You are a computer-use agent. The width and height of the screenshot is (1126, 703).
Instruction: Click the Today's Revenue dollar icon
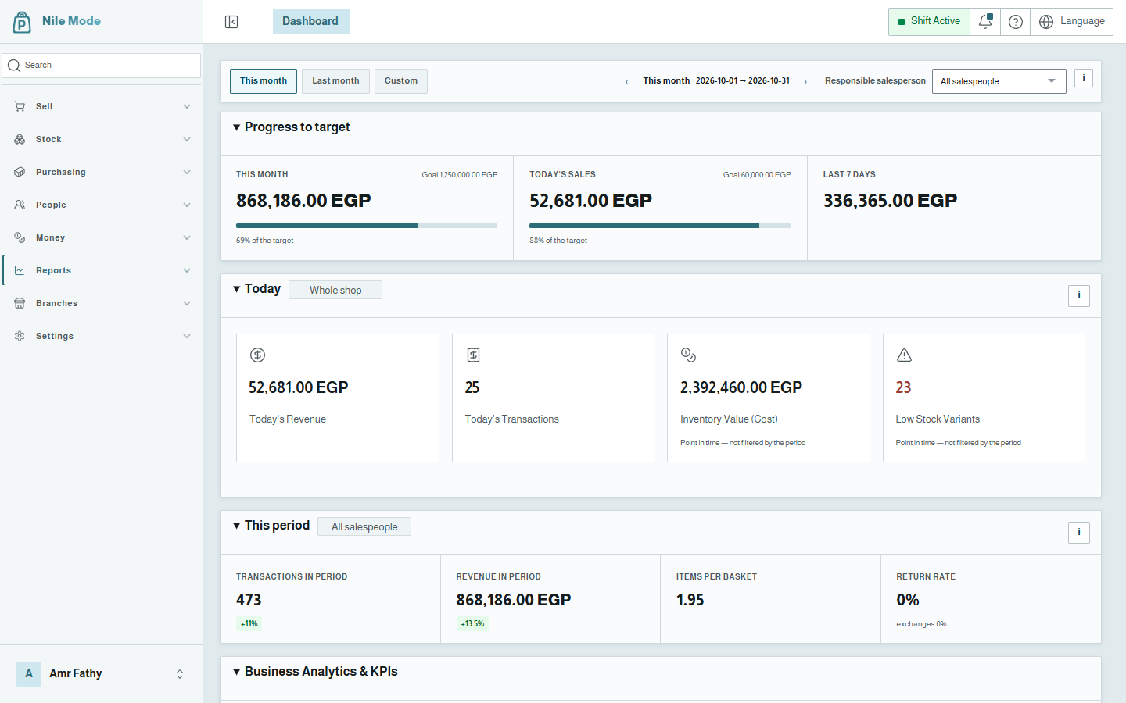[x=257, y=355]
